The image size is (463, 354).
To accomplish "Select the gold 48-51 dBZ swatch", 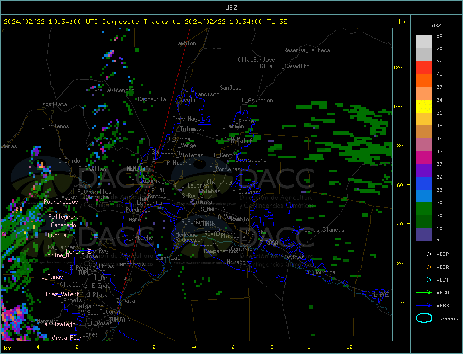I will [x=424, y=119].
